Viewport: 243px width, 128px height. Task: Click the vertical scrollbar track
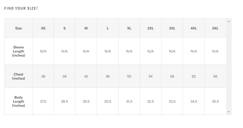(228, 66)
